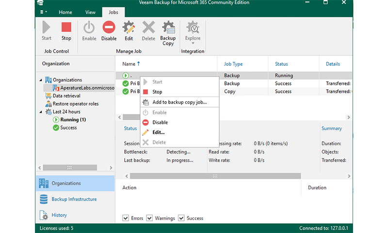Click the job list scroll left arrow
Image resolution: width=388 pixels, height=233 pixels.
click(119, 117)
